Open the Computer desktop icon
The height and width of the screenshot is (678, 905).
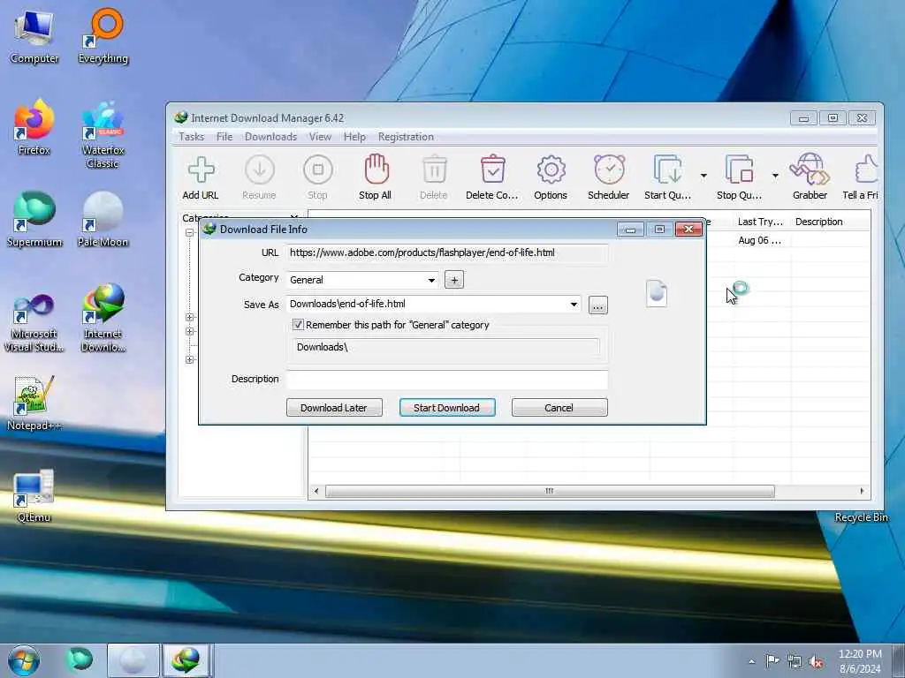pyautogui.click(x=34, y=37)
